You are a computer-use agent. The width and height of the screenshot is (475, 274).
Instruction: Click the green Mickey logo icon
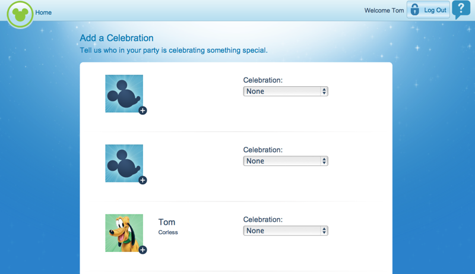point(20,14)
